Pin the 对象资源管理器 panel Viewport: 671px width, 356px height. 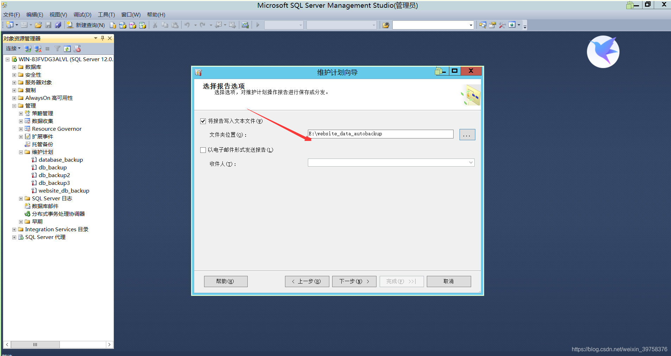point(102,38)
